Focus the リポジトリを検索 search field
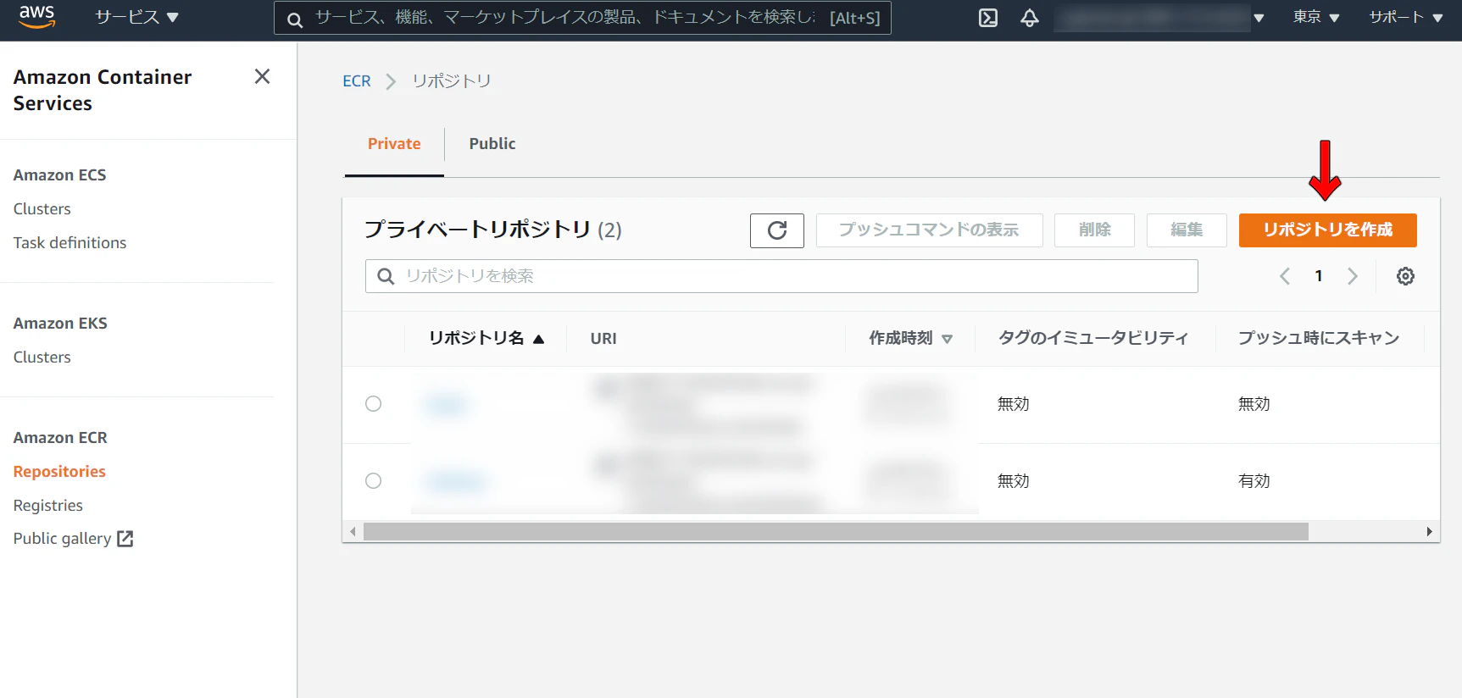 pos(781,276)
